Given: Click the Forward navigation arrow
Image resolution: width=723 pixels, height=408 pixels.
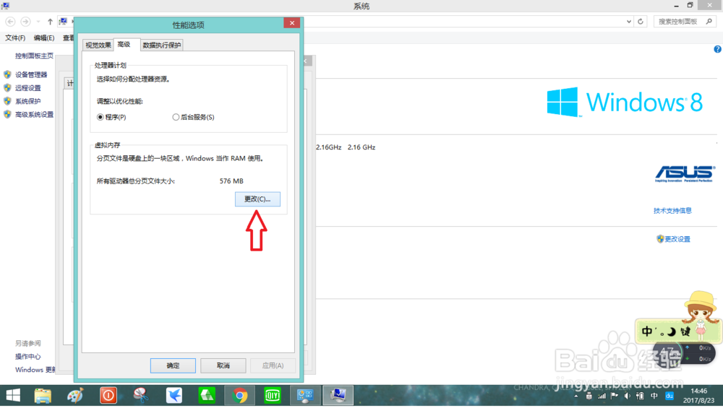Looking at the screenshot, I should pyautogui.click(x=25, y=22).
